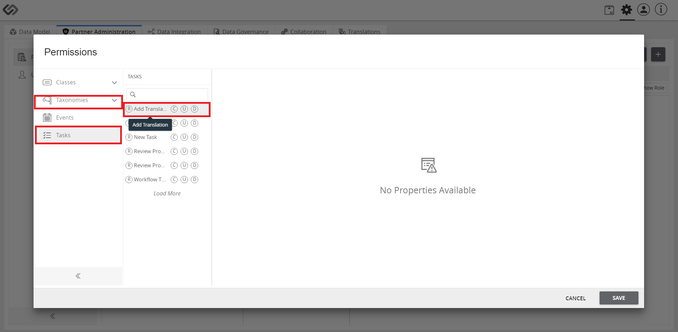The width and height of the screenshot is (678, 332).
Task: Click the SAVE button
Action: click(x=619, y=298)
